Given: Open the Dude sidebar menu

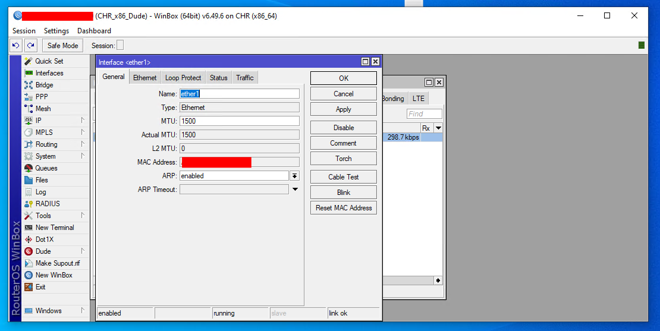Looking at the screenshot, I should [55, 251].
